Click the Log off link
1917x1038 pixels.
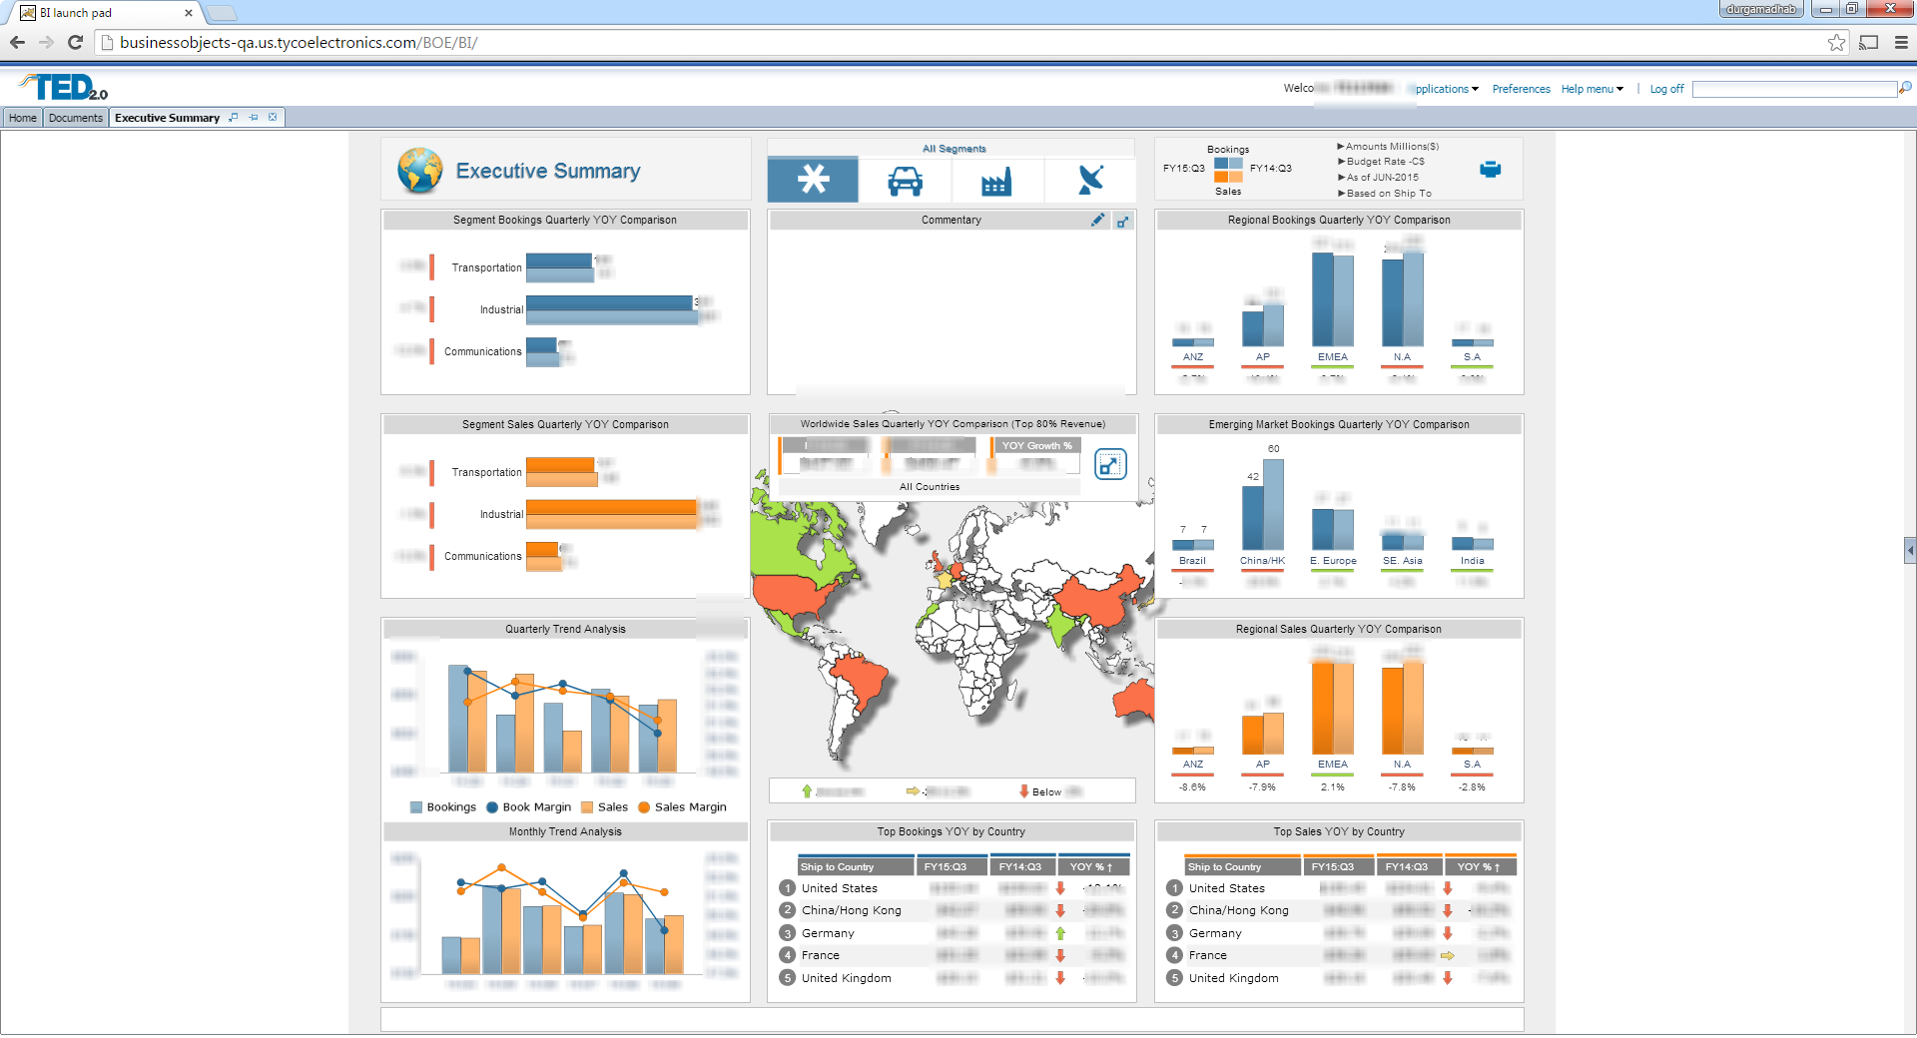(1666, 89)
